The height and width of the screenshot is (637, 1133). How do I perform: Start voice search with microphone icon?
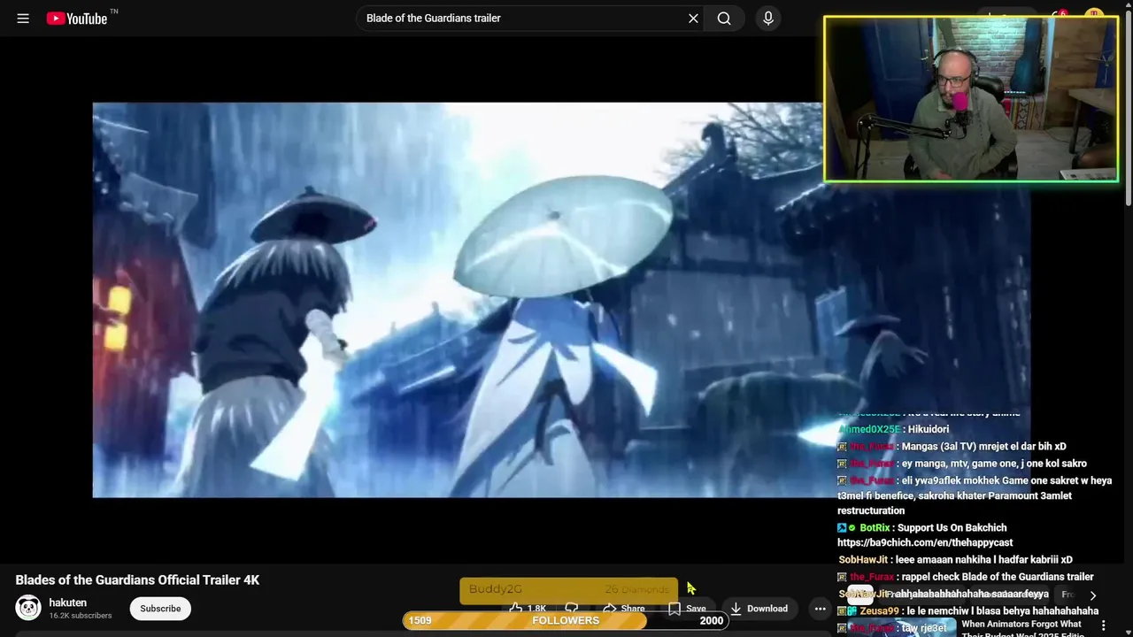768,18
